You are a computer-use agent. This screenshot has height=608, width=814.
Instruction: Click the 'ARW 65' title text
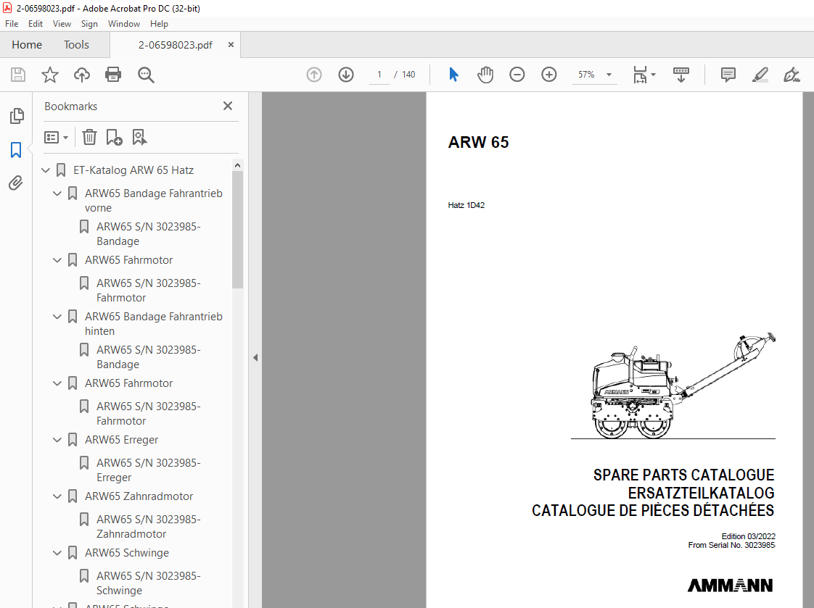(x=478, y=142)
